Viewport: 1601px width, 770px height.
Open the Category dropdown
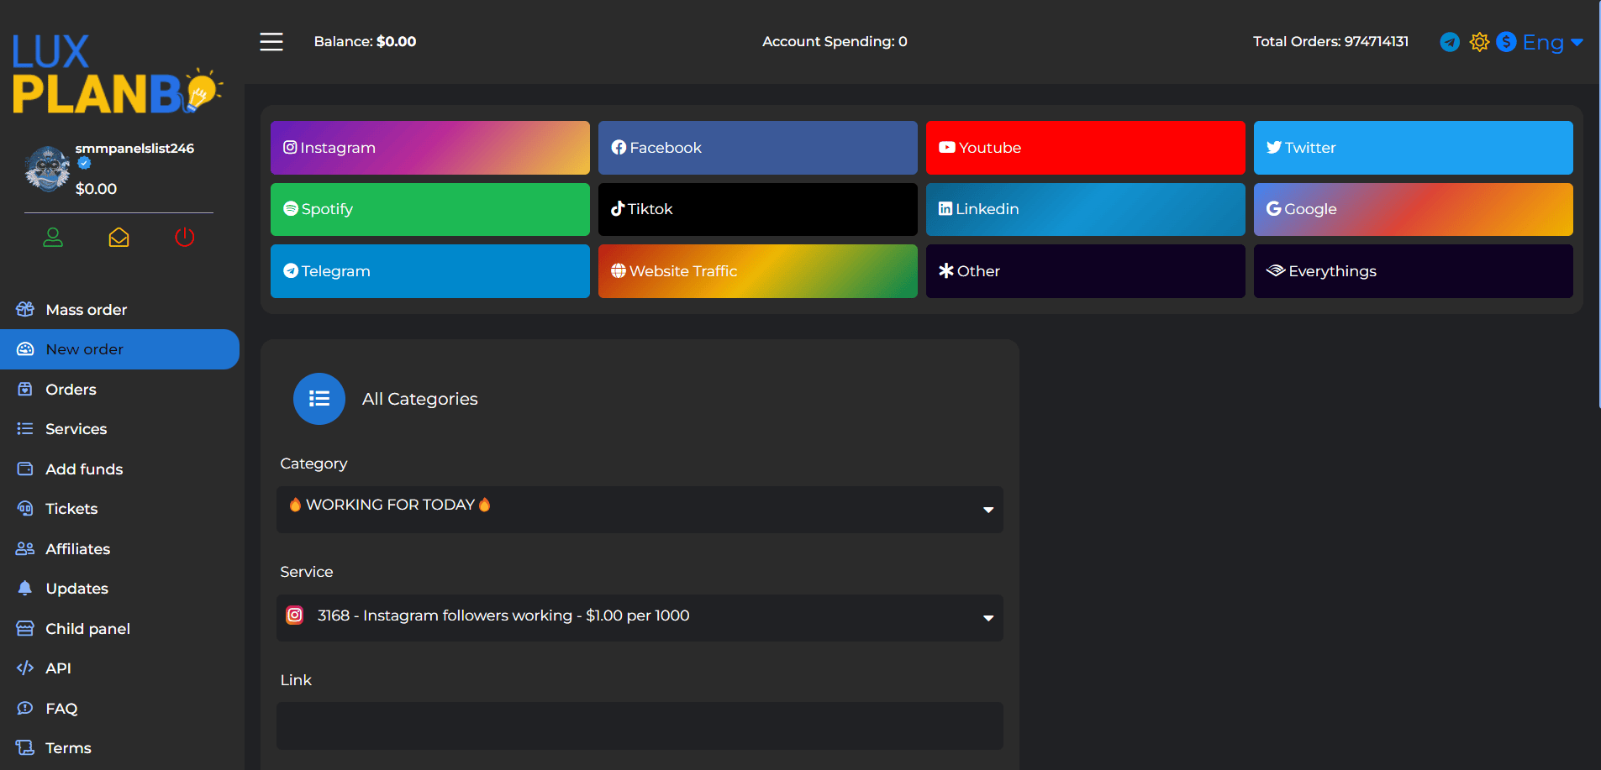(x=640, y=510)
